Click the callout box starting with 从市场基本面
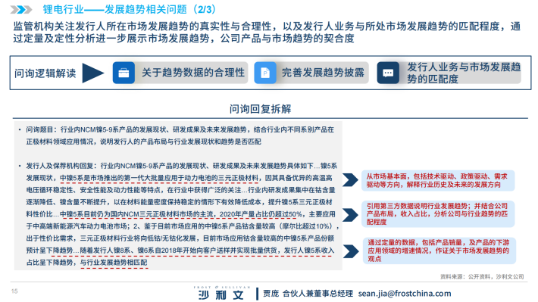 [x=438, y=180]
